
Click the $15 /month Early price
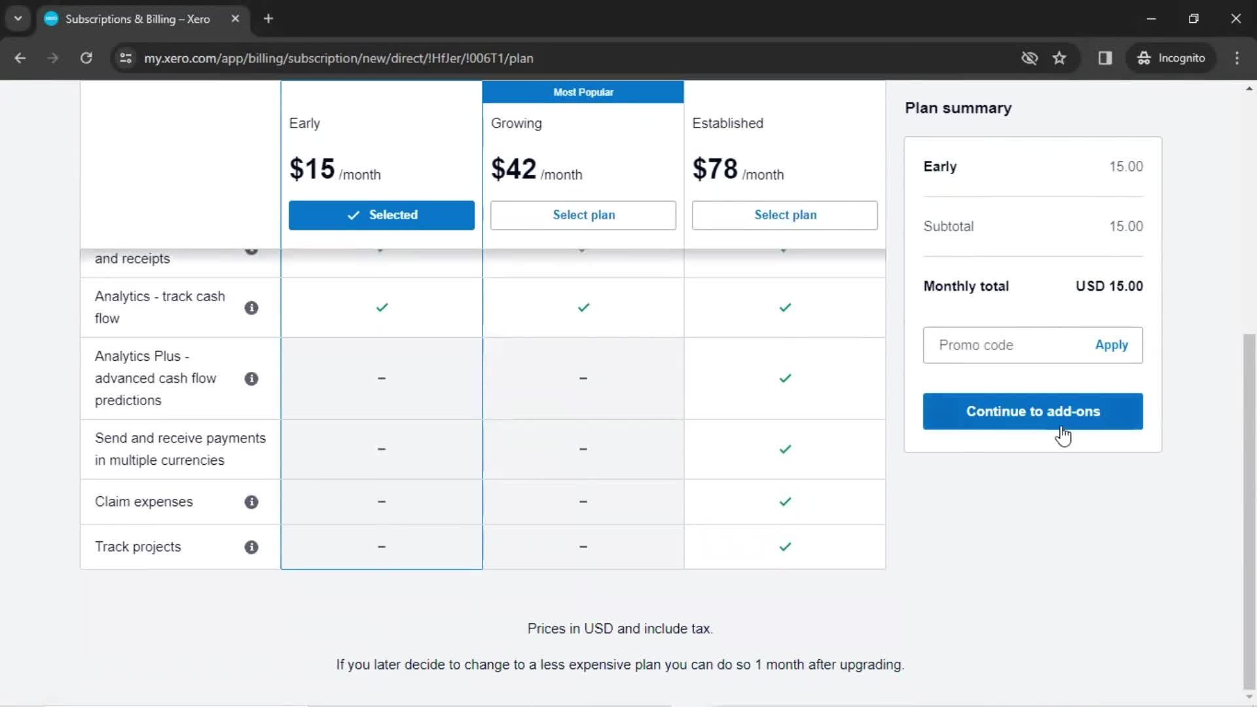coord(335,170)
